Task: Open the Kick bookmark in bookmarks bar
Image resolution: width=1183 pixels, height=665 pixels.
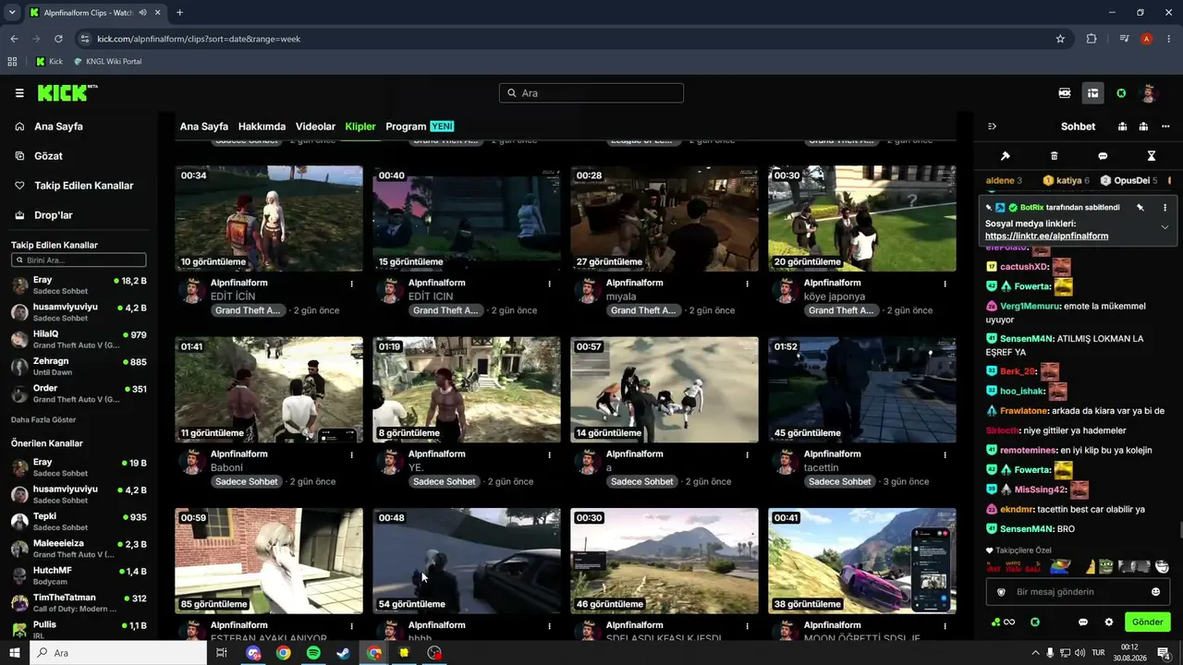Action: 49,62
